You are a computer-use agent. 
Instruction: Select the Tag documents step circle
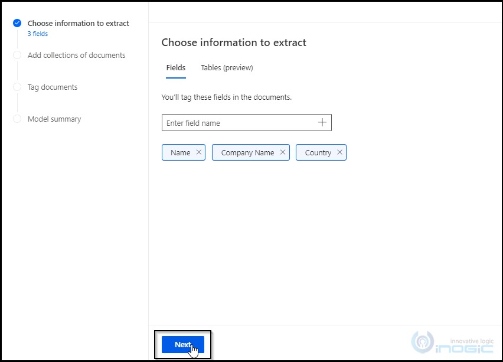[17, 87]
